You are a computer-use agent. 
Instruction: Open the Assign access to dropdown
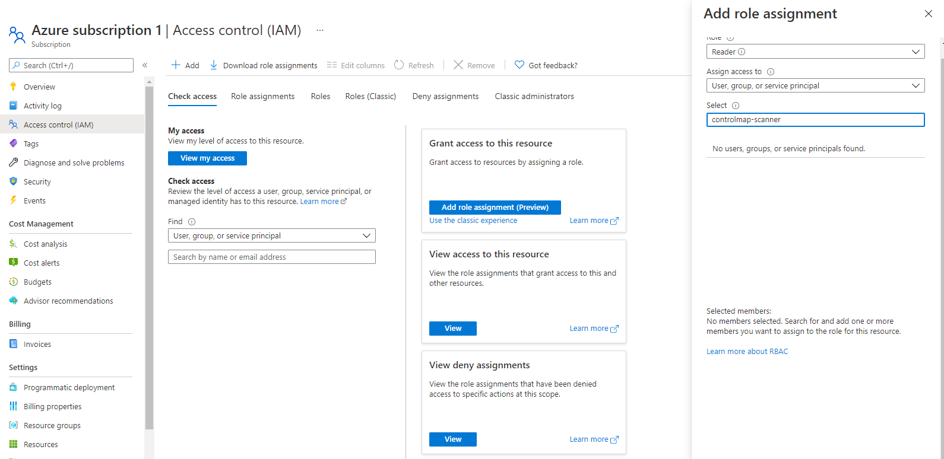coord(815,85)
